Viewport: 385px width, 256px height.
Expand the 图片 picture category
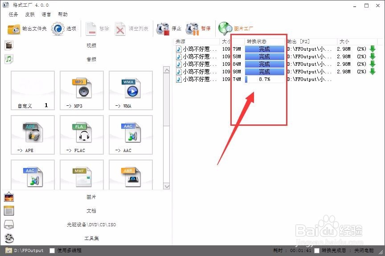pyautogui.click(x=90, y=197)
